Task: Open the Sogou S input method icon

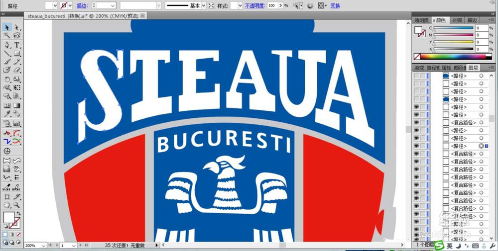Action: click(439, 246)
